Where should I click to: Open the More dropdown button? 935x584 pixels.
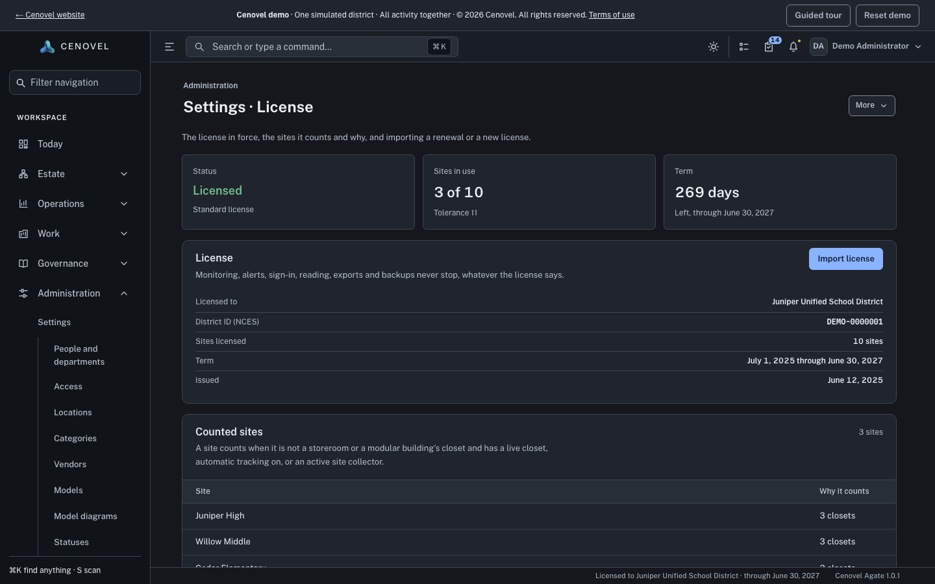(x=871, y=106)
